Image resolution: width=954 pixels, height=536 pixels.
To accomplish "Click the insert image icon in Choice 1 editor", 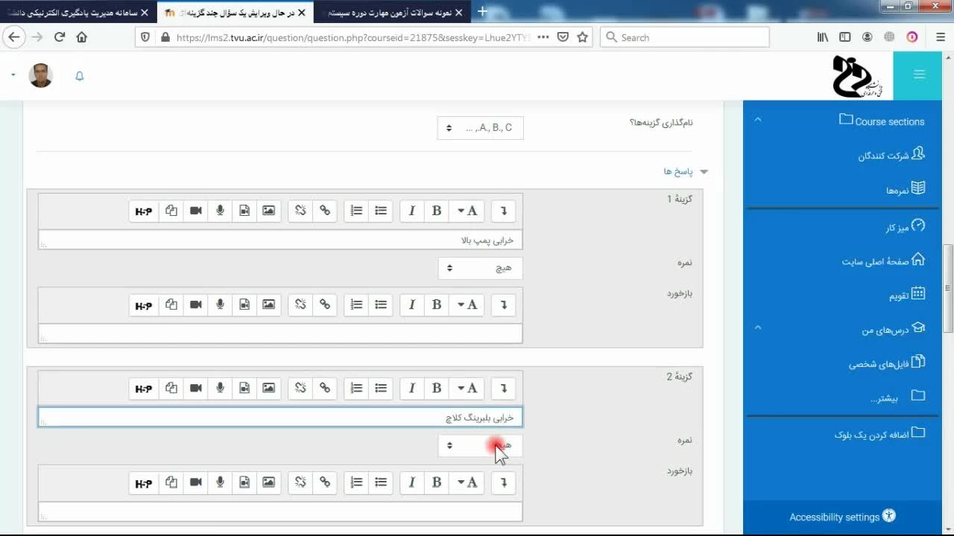I will coord(268,211).
